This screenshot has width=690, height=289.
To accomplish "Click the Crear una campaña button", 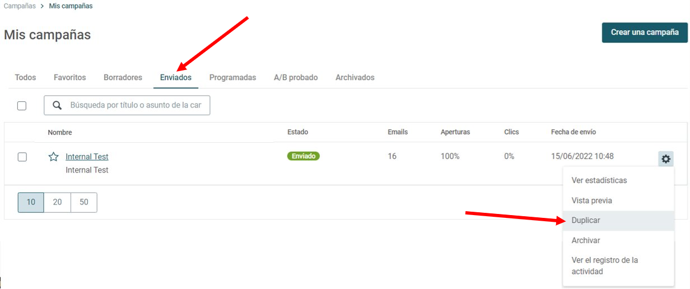I will 645,32.
